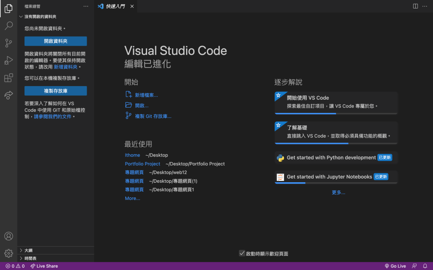The width and height of the screenshot is (433, 270).
Task: Expand the 大綱 section
Action: [56, 250]
